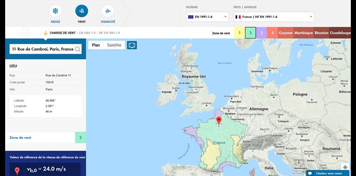Select the Sismicité seismic icon
Image resolution: width=356 pixels, height=176 pixels.
(108, 11)
